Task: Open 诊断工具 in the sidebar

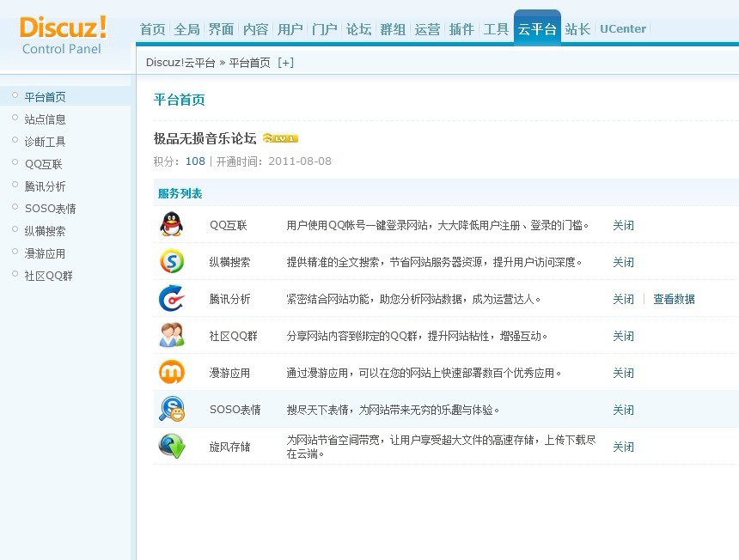Action: [46, 142]
